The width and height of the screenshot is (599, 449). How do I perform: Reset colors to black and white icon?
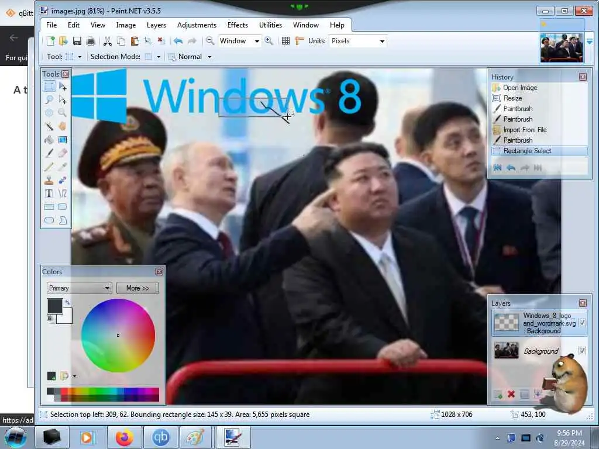[x=50, y=319]
